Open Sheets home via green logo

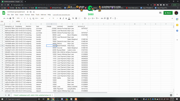click(x=4, y=13)
